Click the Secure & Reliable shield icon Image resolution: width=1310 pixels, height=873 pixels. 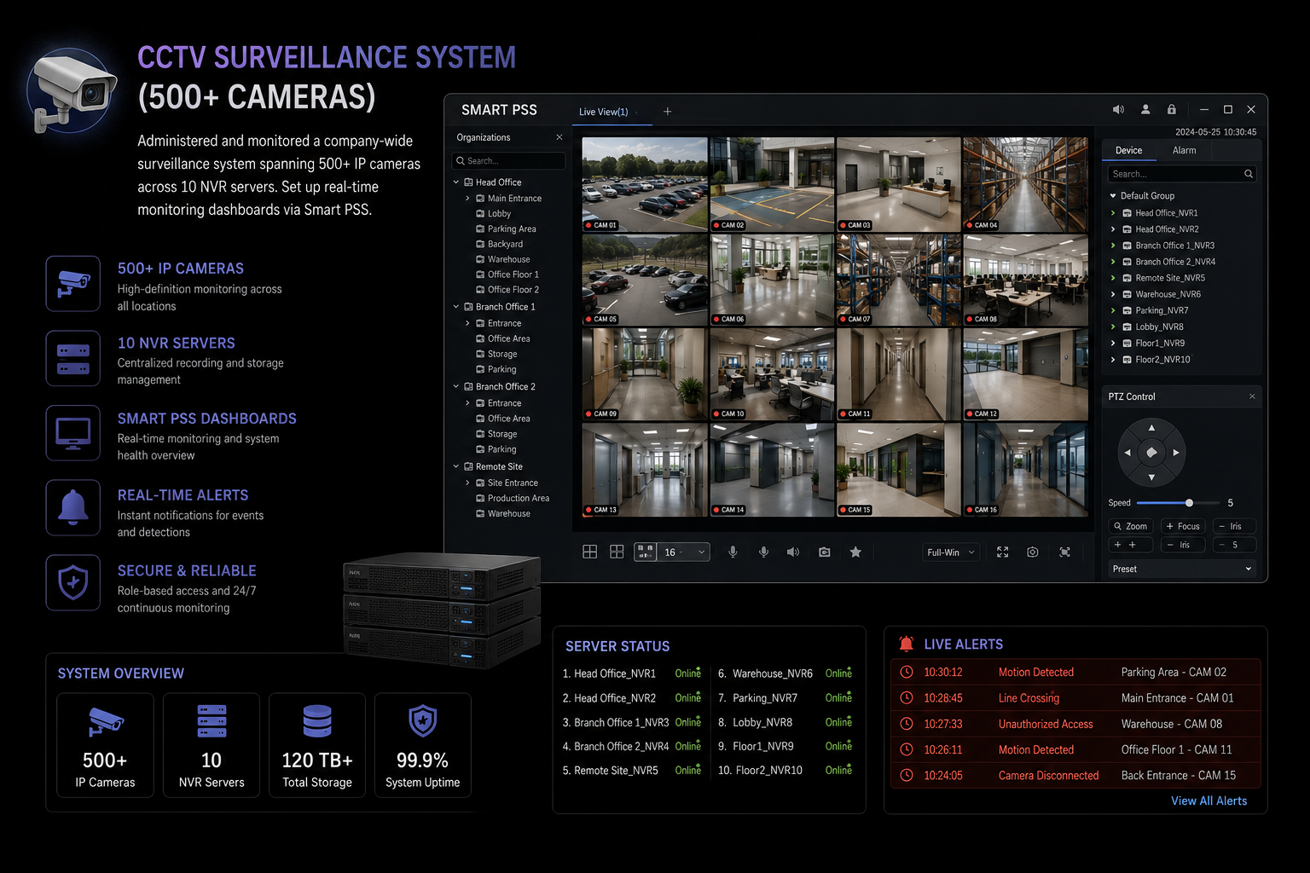(73, 583)
